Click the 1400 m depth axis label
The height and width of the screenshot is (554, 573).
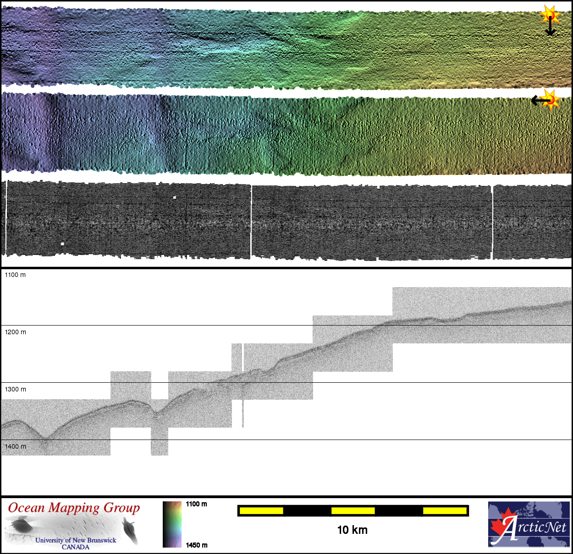coord(16,446)
